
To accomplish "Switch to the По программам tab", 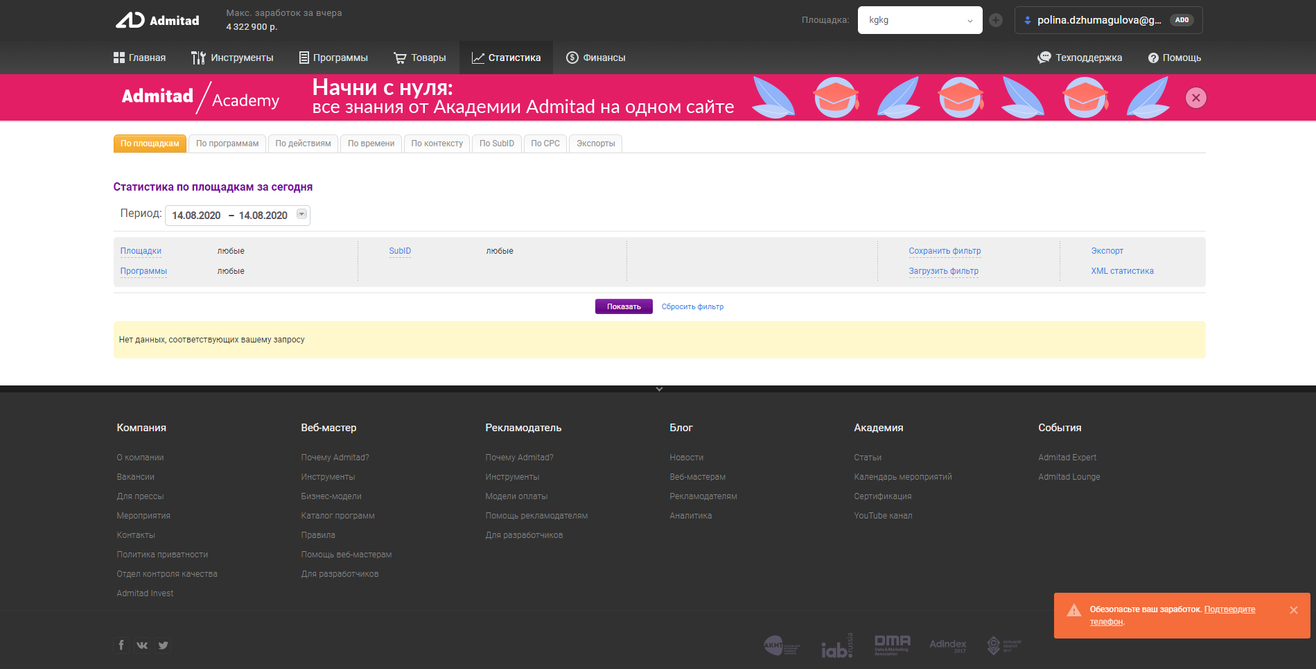I will pyautogui.click(x=227, y=144).
